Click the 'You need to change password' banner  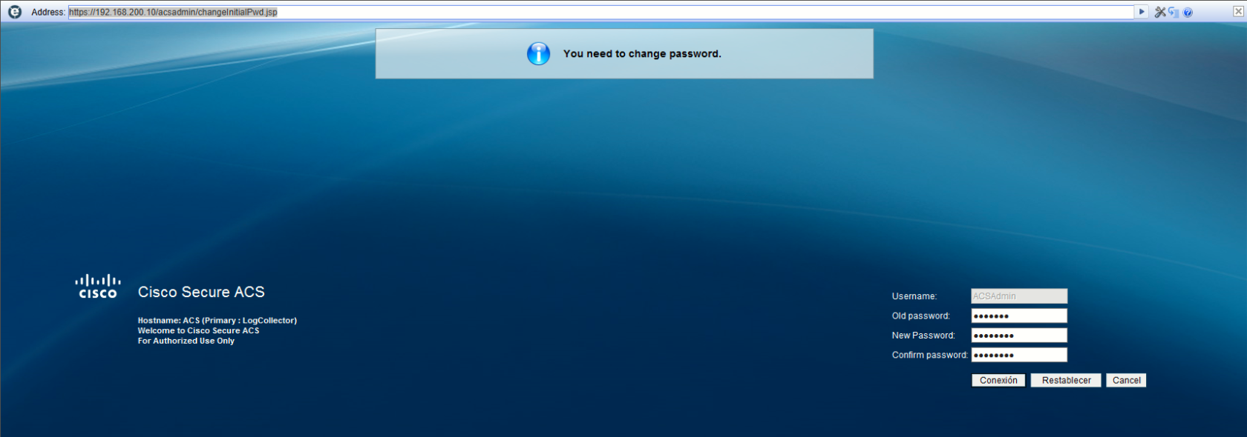[x=624, y=53]
